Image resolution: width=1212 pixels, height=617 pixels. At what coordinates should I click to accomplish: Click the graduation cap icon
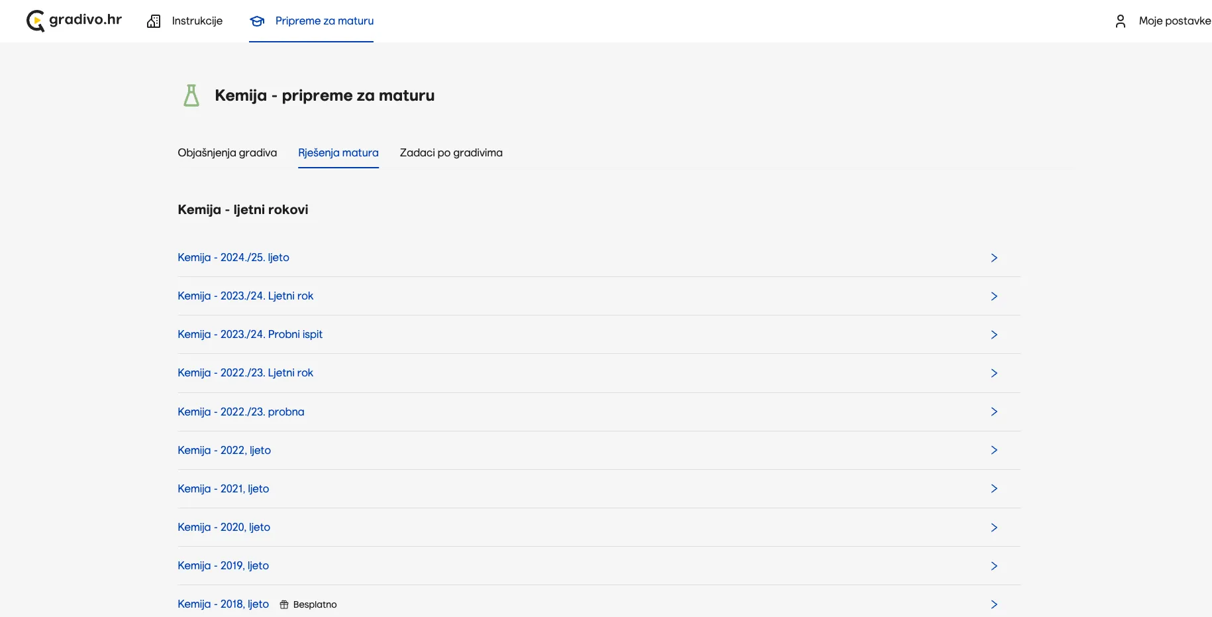point(257,21)
